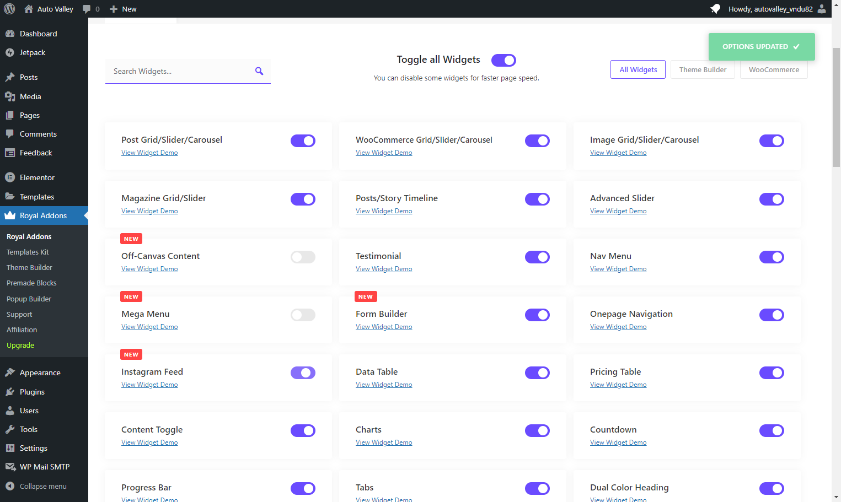Viewport: 841px width, 502px height.
Task: Open the Auto Valley site home icon
Action: (29, 9)
